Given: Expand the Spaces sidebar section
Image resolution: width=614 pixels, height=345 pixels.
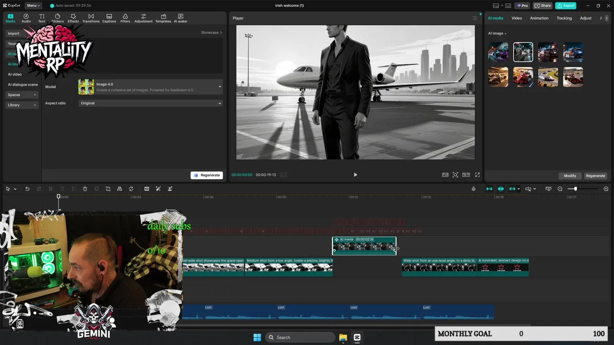Looking at the screenshot, I should click(22, 95).
